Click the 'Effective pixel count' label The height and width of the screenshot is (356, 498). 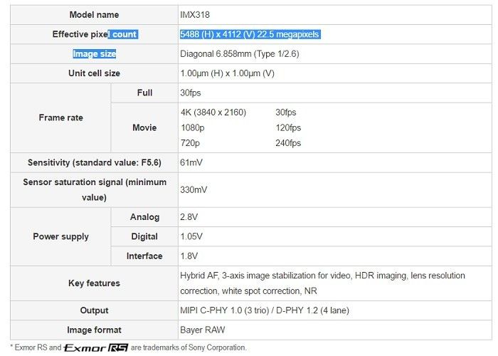[x=95, y=34]
